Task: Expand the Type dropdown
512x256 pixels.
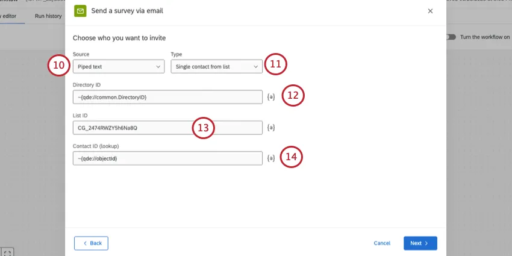Action: point(216,66)
